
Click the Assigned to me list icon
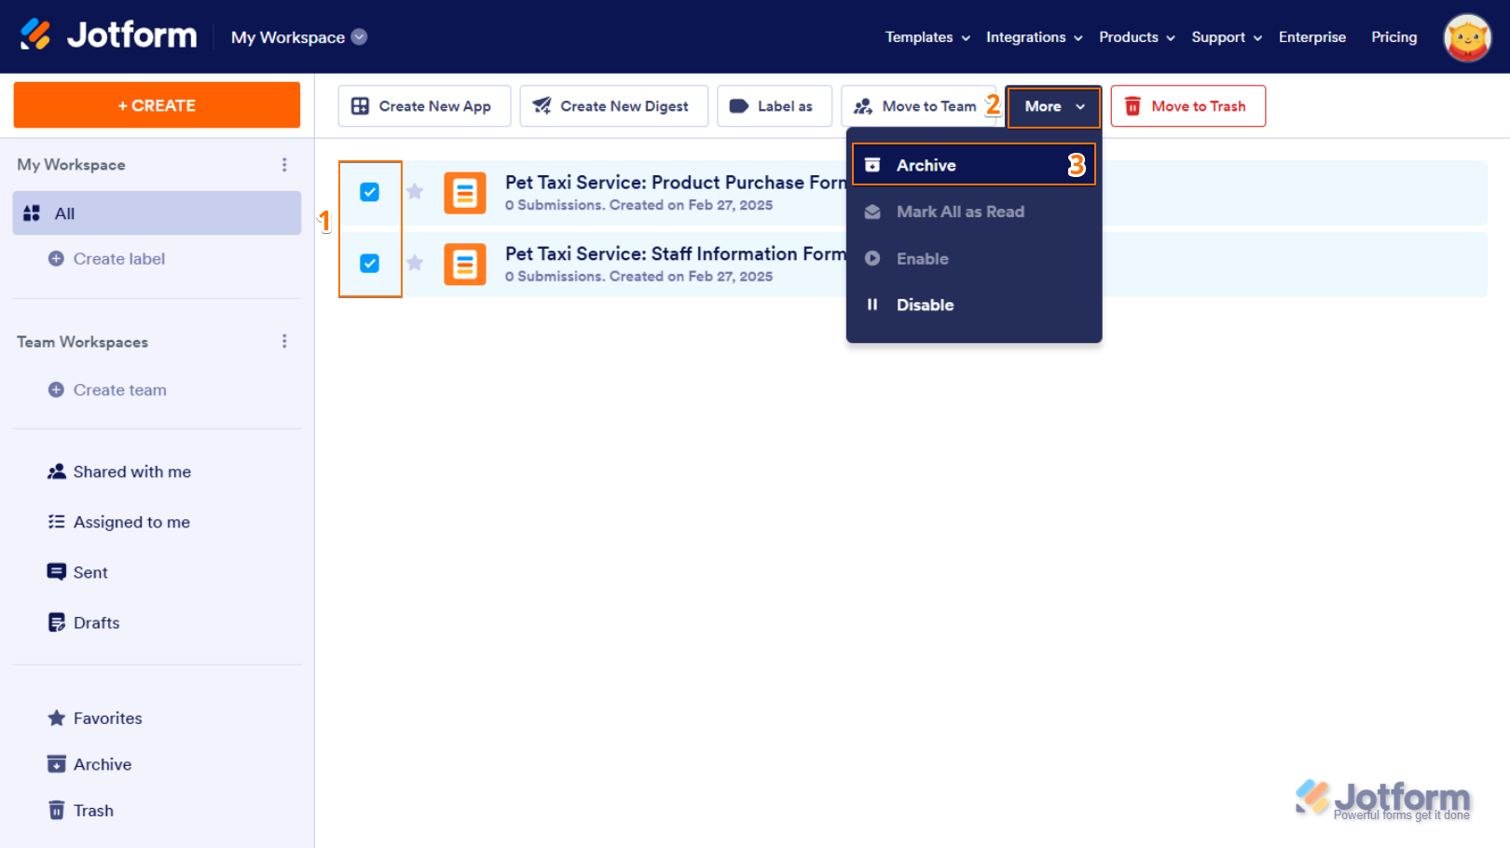tap(57, 522)
